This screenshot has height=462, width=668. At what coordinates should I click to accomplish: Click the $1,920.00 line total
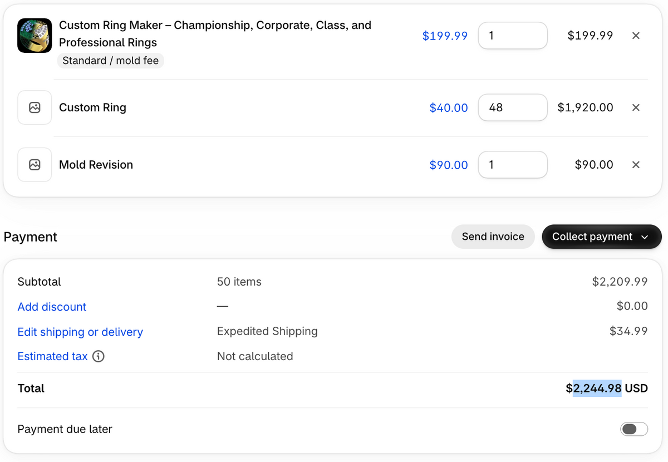[585, 107]
